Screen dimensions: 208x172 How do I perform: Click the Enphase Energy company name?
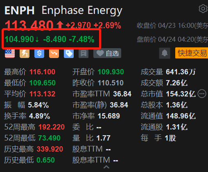pos(82,11)
